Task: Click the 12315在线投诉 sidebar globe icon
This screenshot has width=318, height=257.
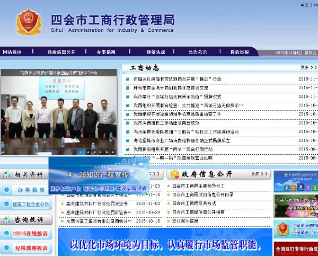Action: coord(5,234)
